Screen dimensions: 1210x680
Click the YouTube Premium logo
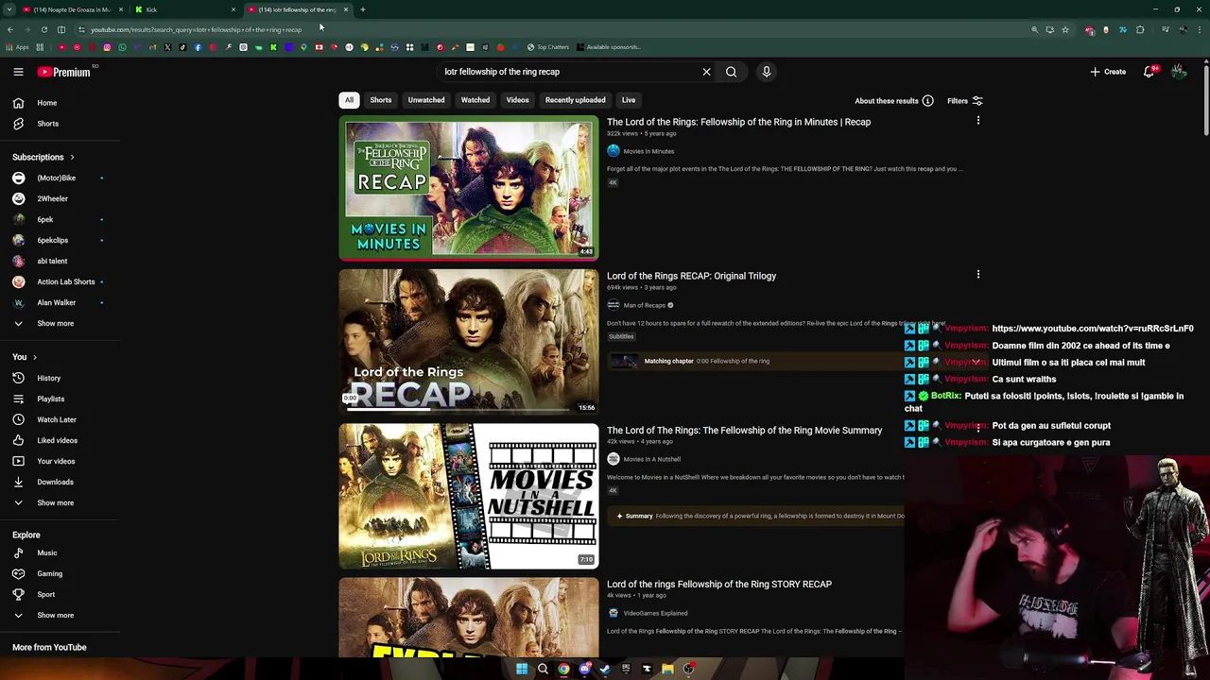(64, 72)
